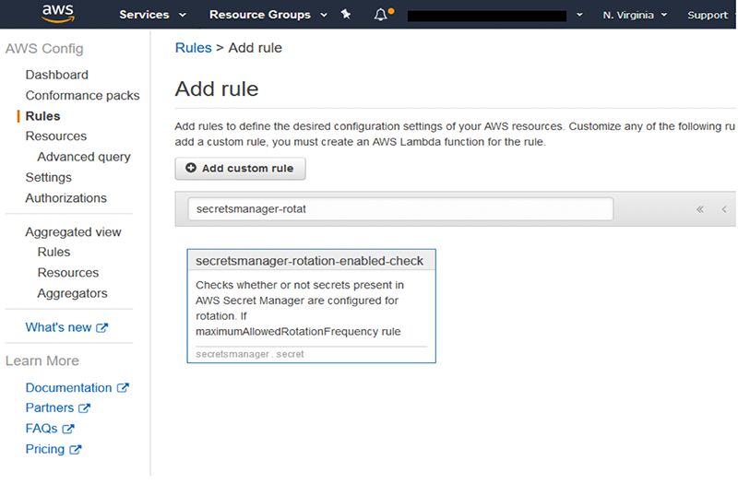This screenshot has height=484, width=738.
Task: Open the redacted account name dropdown
Action: pos(495,16)
